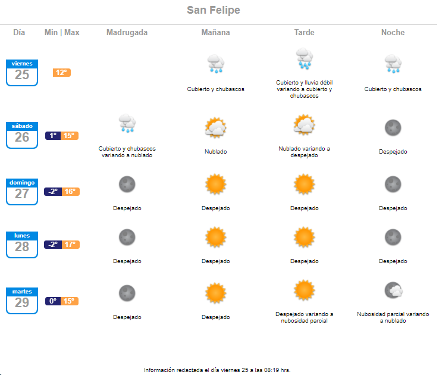This screenshot has width=439, height=375.
Task: Click Sunday morning sunny icon
Action: click(x=215, y=185)
